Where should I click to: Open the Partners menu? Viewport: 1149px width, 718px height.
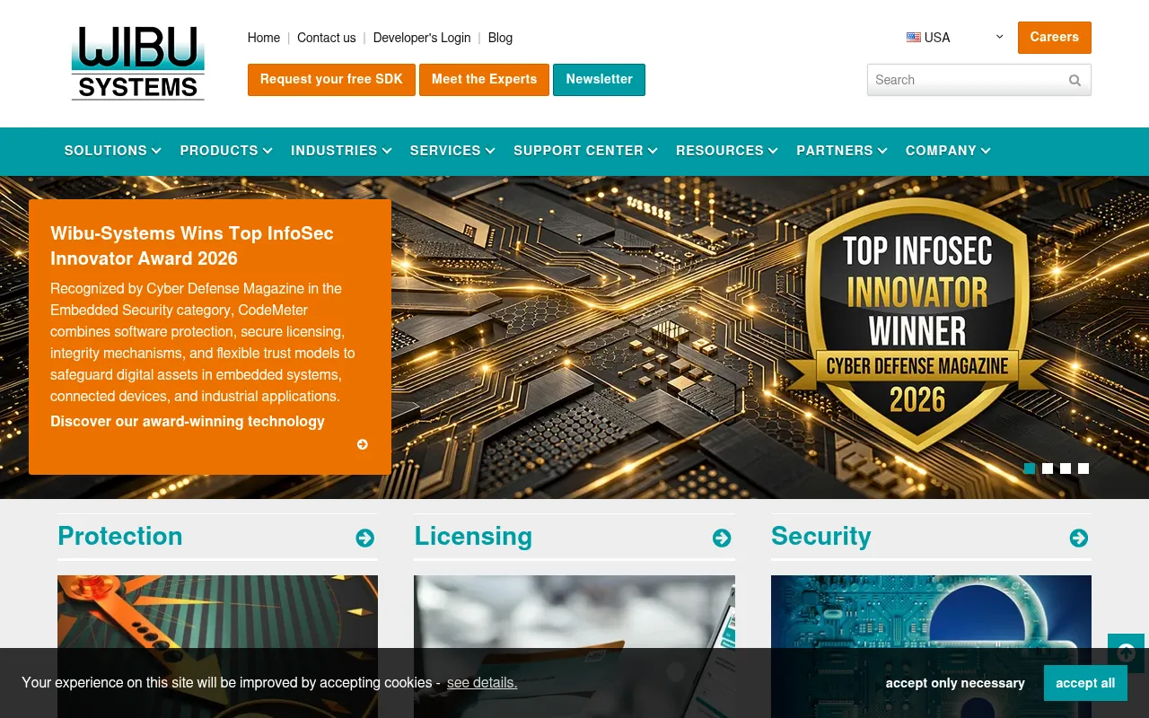842,151
